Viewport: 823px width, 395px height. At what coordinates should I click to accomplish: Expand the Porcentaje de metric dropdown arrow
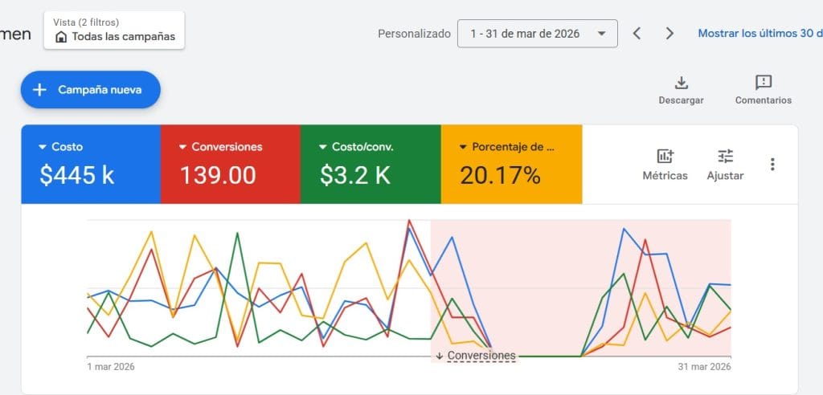pyautogui.click(x=463, y=148)
